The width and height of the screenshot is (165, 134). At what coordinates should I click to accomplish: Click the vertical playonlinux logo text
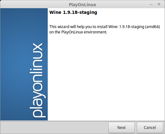point(37,80)
